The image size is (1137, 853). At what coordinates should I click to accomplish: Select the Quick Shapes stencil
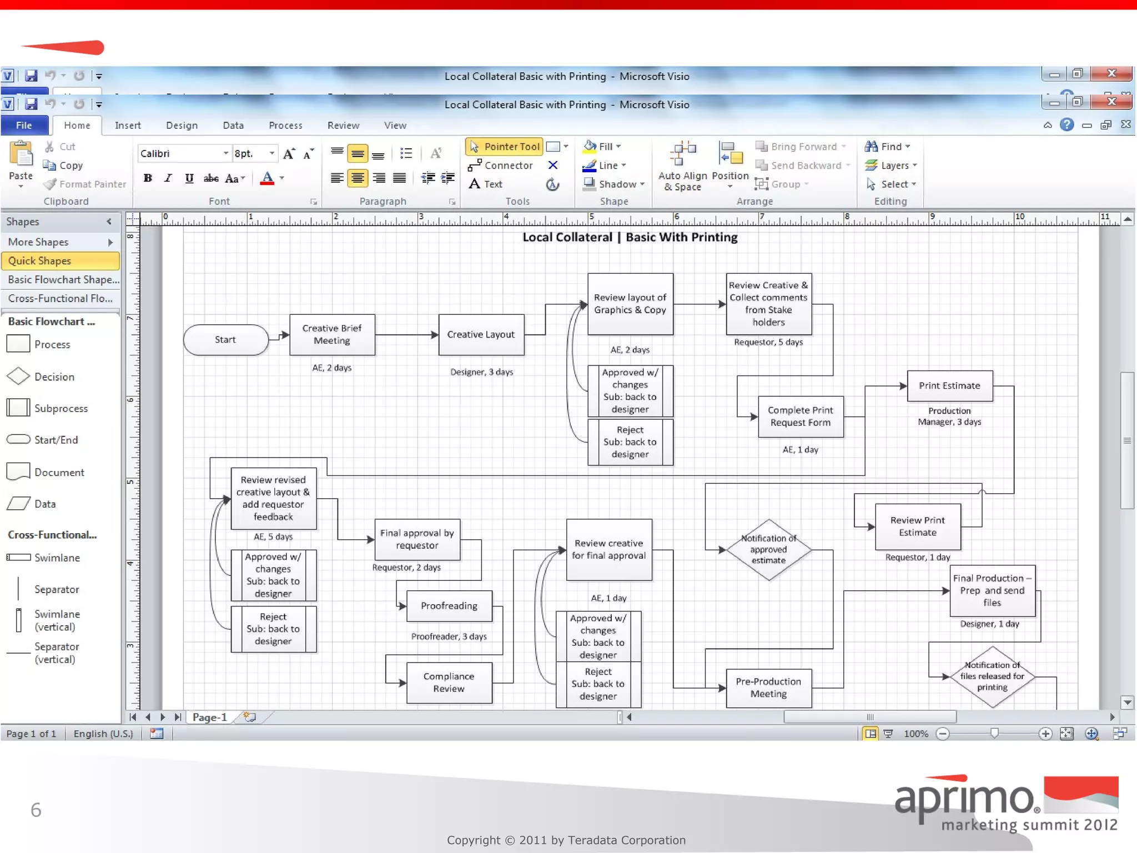(x=60, y=261)
